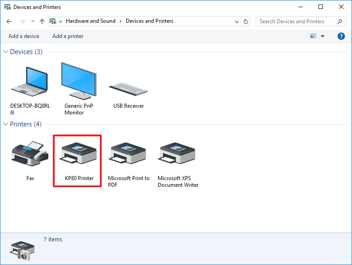The width and height of the screenshot is (352, 265).
Task: Minimize the Devices and Printers window
Action: click(x=300, y=7)
